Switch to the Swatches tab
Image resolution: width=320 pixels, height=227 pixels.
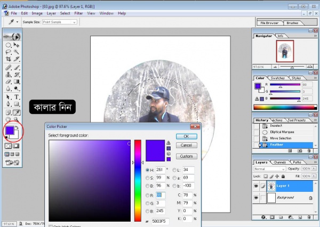point(277,78)
